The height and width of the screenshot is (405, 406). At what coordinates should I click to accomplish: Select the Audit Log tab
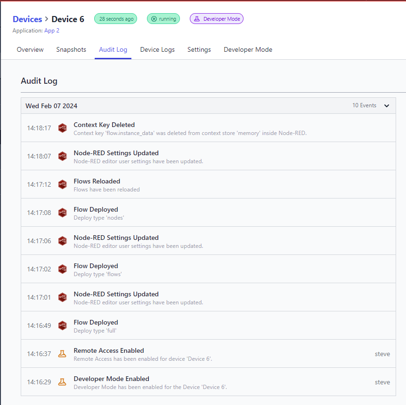click(113, 49)
